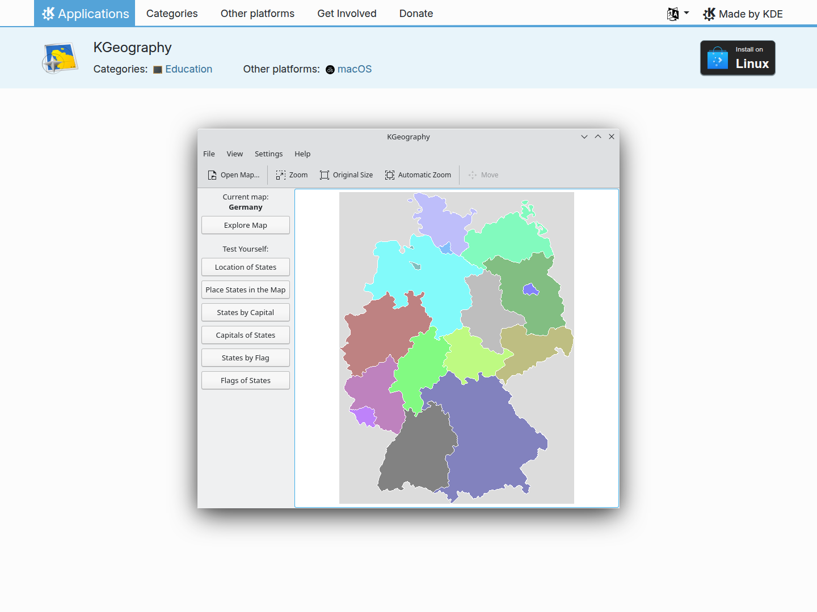Expand the language selector dropdown
The width and height of the screenshot is (817, 612).
(678, 14)
